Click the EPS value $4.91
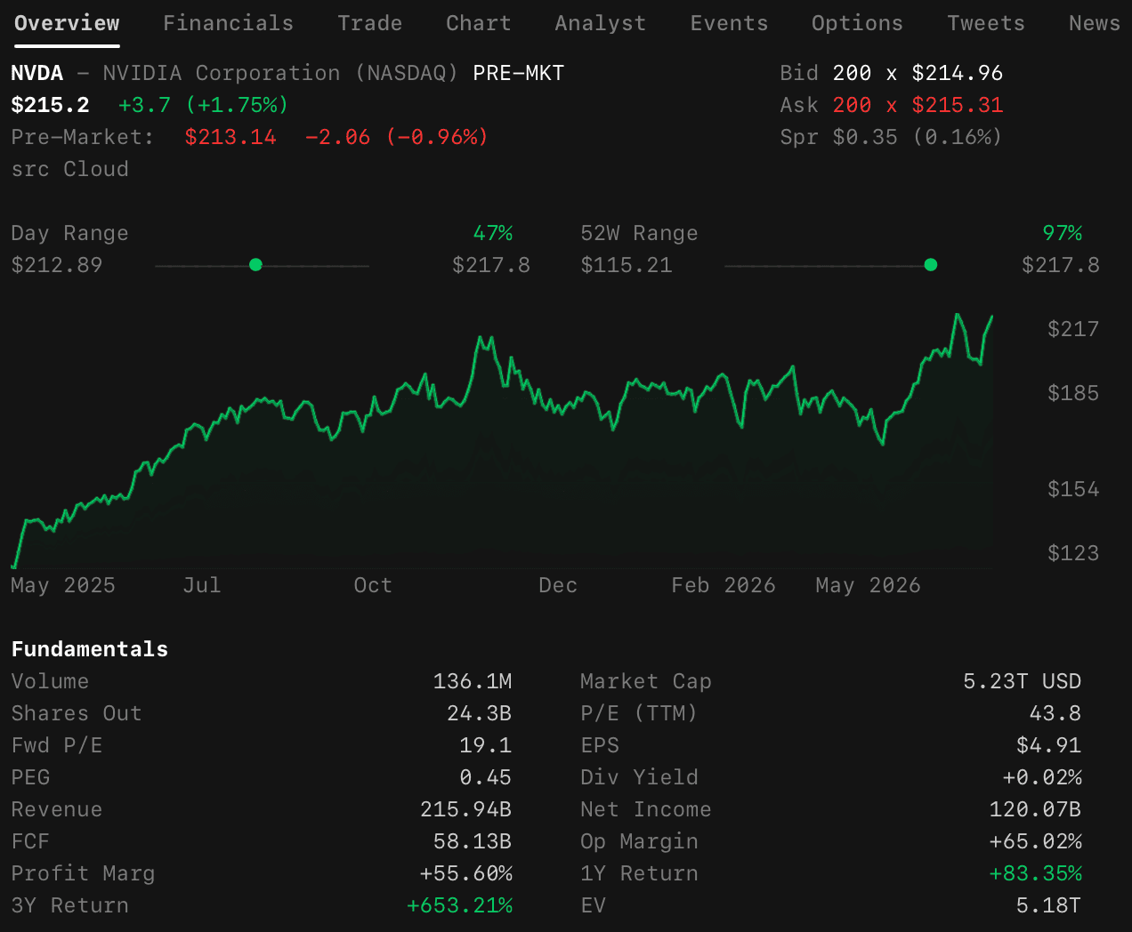This screenshot has height=932, width=1132. (x=1049, y=745)
